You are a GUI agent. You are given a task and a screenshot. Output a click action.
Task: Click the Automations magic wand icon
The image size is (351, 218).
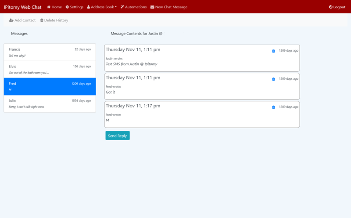(122, 7)
